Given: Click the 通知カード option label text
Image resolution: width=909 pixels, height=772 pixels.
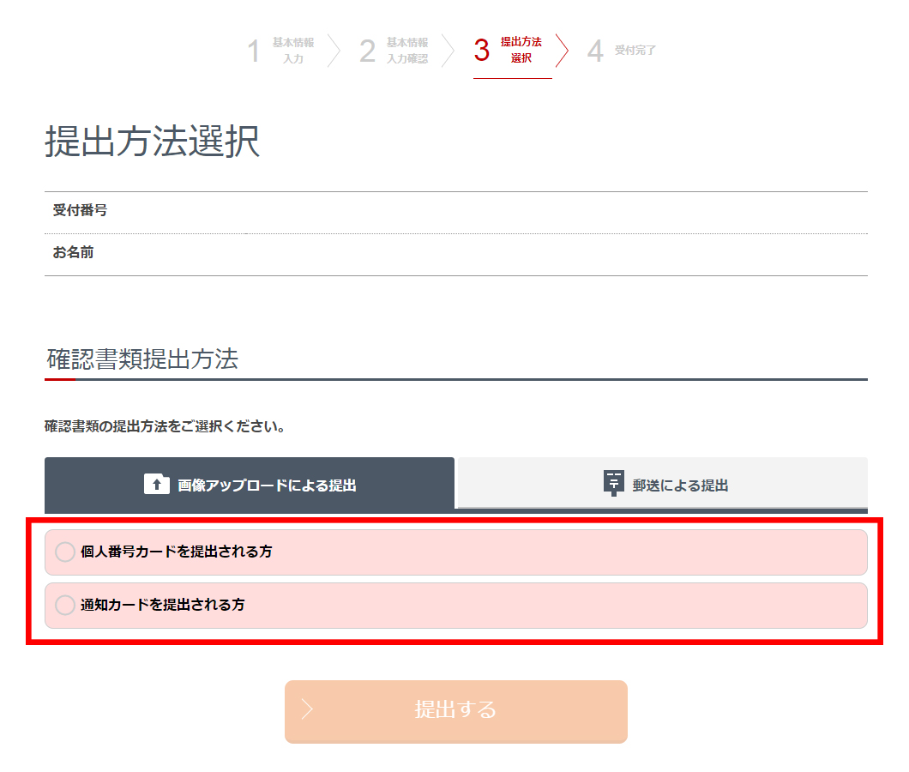Looking at the screenshot, I should pyautogui.click(x=162, y=605).
